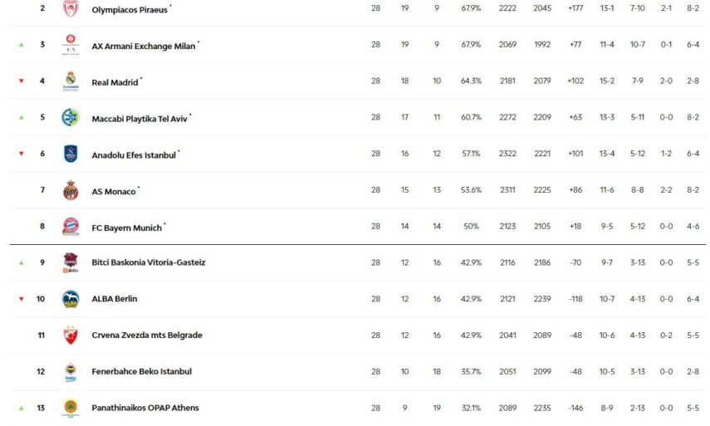Click the Crvena Zvezda club crest
This screenshot has height=426, width=710.
click(71, 335)
